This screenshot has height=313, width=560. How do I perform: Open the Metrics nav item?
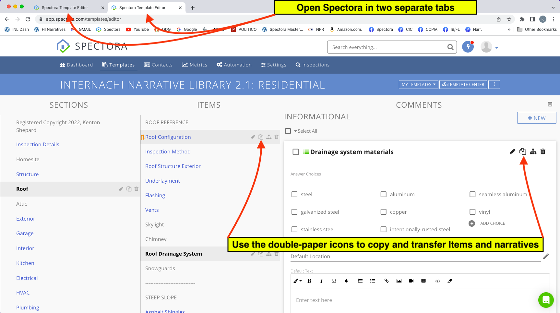195,65
